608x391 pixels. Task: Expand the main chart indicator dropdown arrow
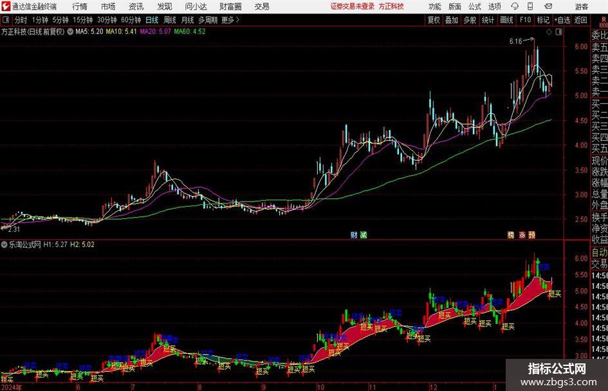click(x=70, y=31)
